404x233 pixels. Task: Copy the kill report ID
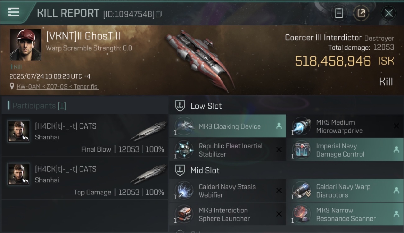[158, 14]
